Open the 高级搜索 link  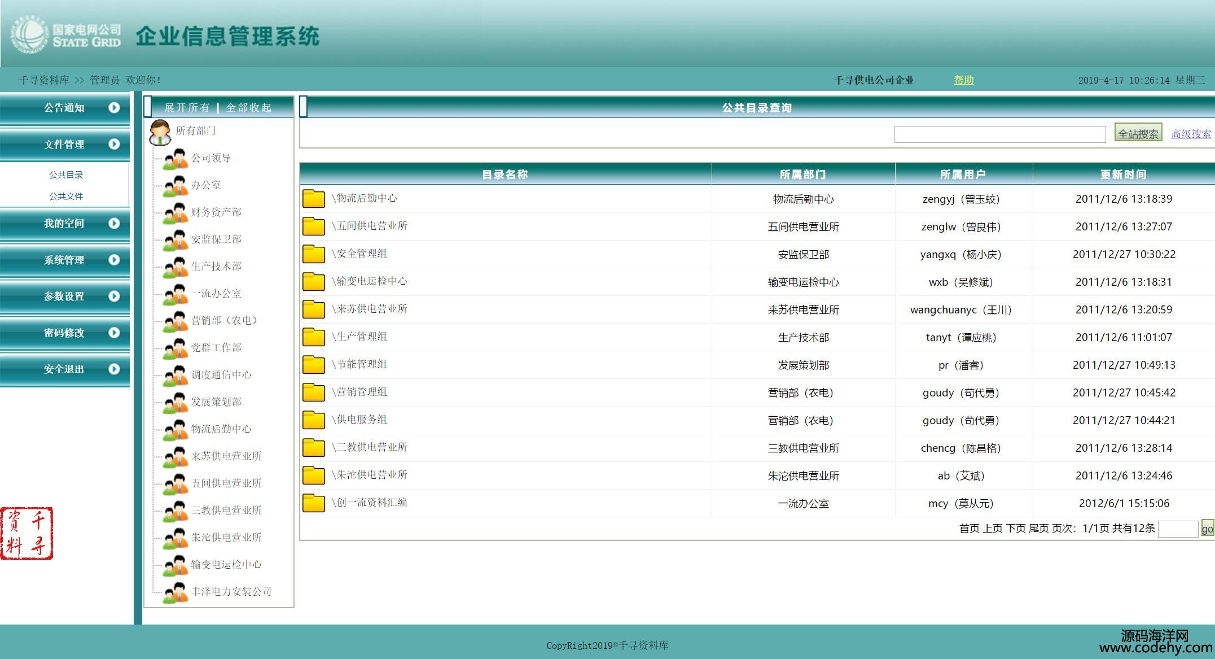(x=1191, y=133)
